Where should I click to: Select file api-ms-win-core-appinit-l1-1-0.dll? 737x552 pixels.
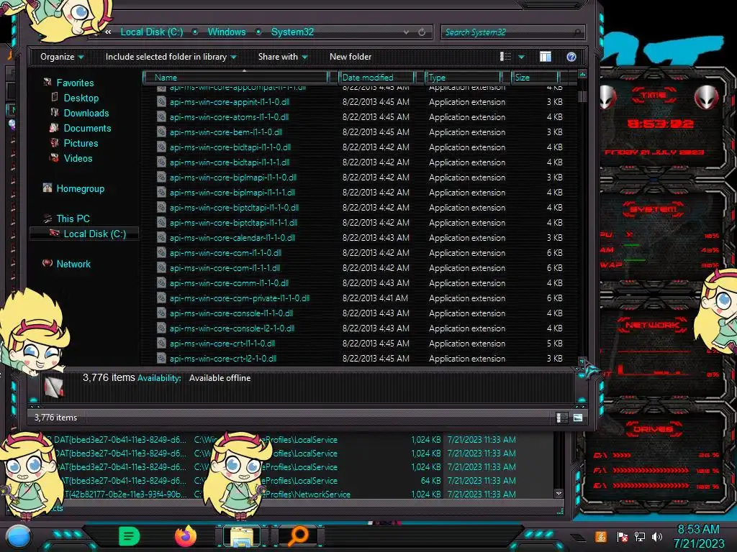(x=229, y=102)
